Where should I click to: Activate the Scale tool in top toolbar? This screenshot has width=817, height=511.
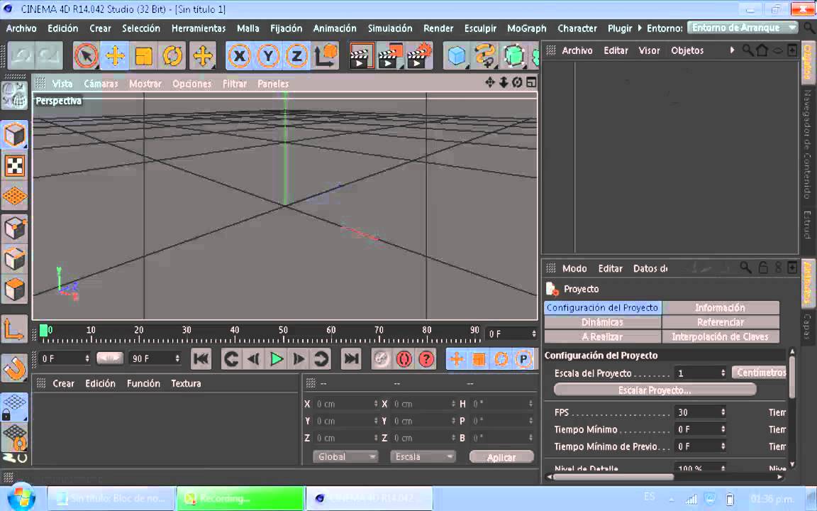pyautogui.click(x=143, y=56)
